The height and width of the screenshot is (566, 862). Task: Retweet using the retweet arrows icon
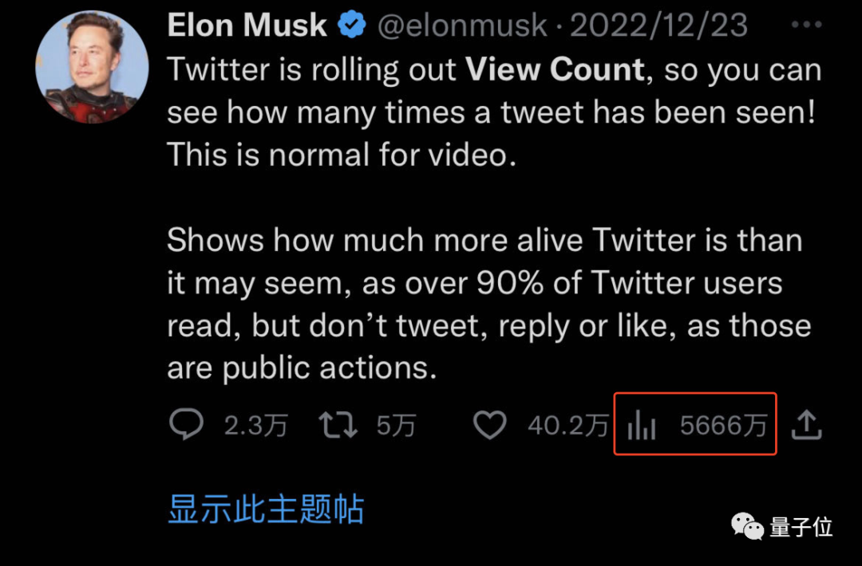pyautogui.click(x=338, y=426)
